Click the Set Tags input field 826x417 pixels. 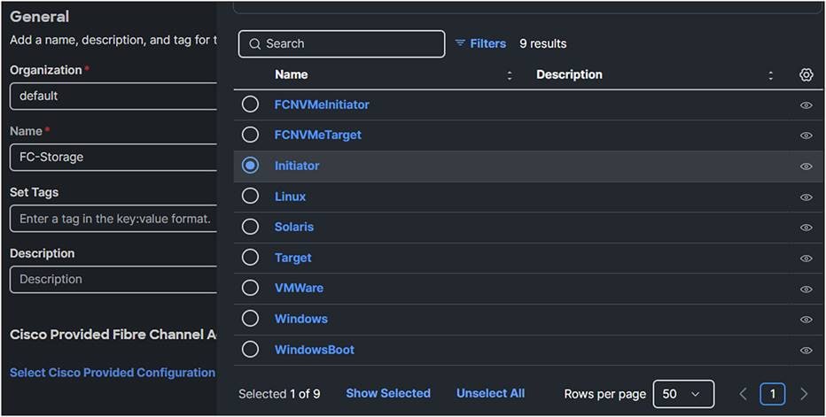tap(113, 219)
